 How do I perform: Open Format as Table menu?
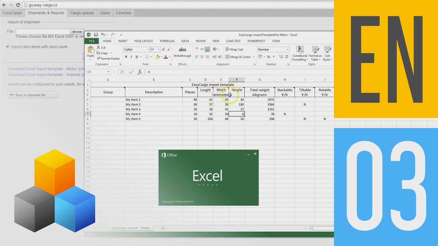click(x=315, y=53)
